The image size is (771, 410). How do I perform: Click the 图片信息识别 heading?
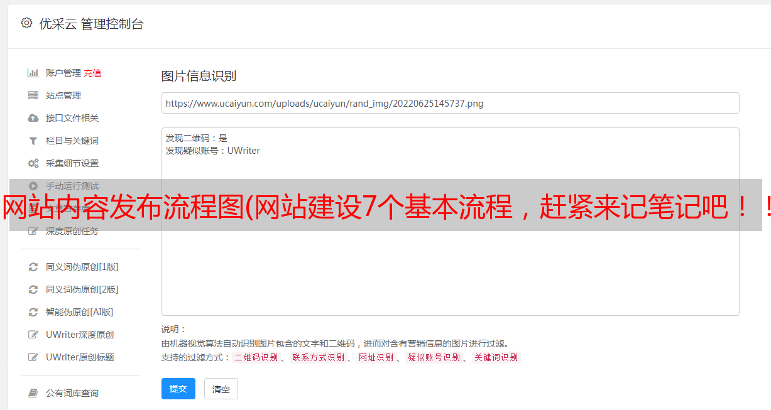tap(199, 76)
